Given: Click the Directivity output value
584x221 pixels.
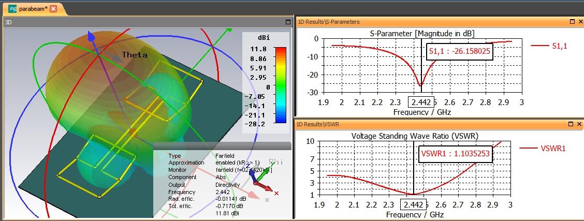Looking at the screenshot, I should coord(227,185).
